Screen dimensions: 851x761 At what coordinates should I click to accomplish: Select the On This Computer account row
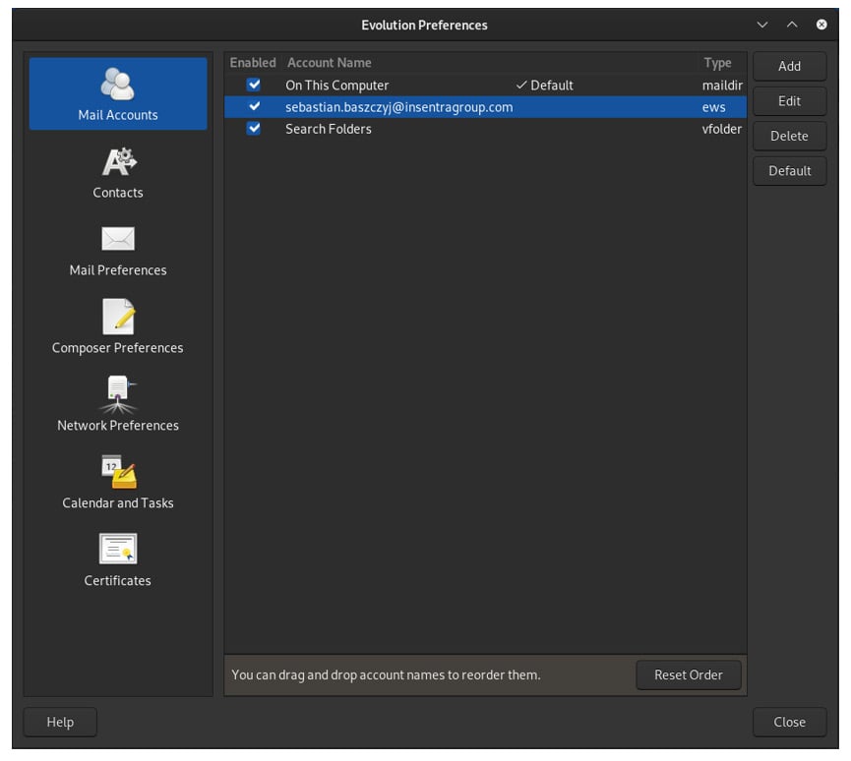click(x=485, y=86)
